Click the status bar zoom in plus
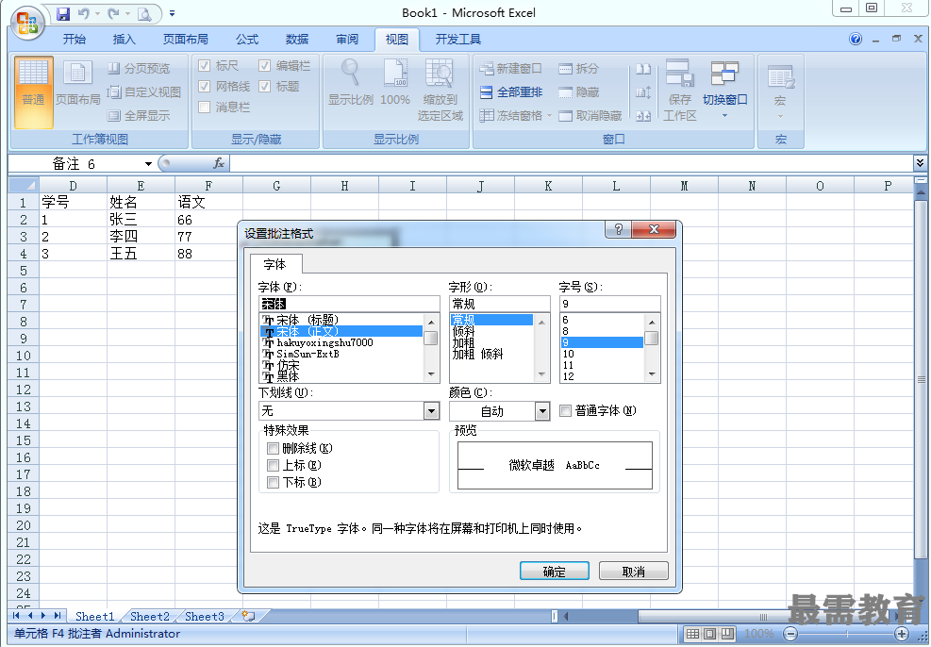This screenshot has height=647, width=931. 902,634
